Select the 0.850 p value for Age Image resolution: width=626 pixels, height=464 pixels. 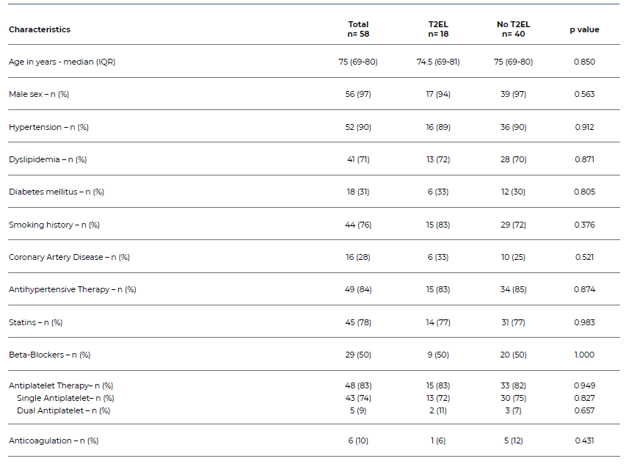click(x=584, y=62)
